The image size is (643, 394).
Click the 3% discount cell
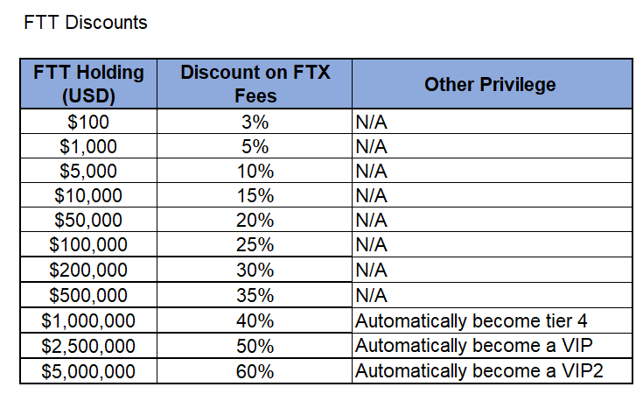pos(255,122)
